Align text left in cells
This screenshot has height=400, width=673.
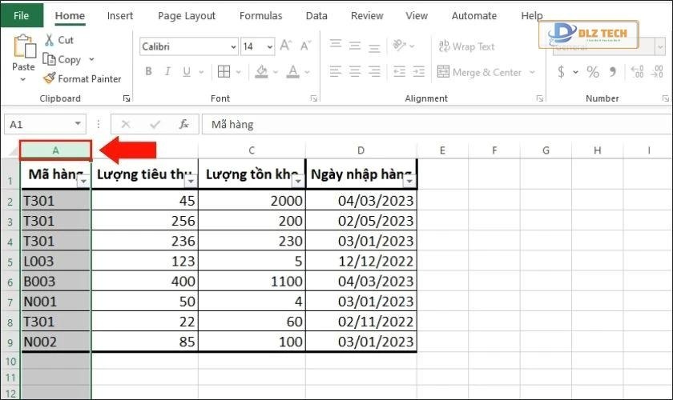336,71
